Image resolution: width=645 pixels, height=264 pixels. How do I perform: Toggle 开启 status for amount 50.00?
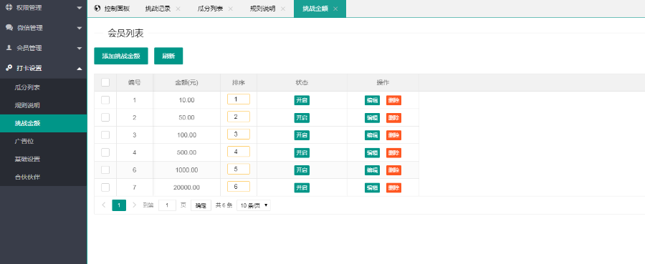coord(302,118)
